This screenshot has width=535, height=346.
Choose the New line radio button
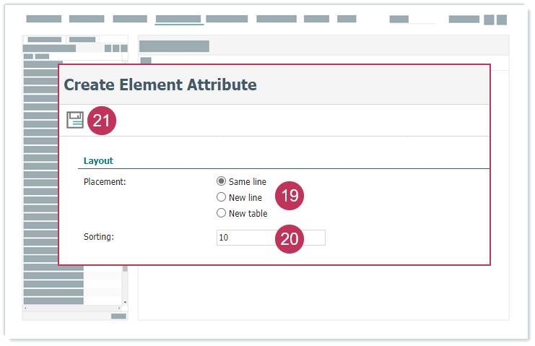(x=222, y=197)
